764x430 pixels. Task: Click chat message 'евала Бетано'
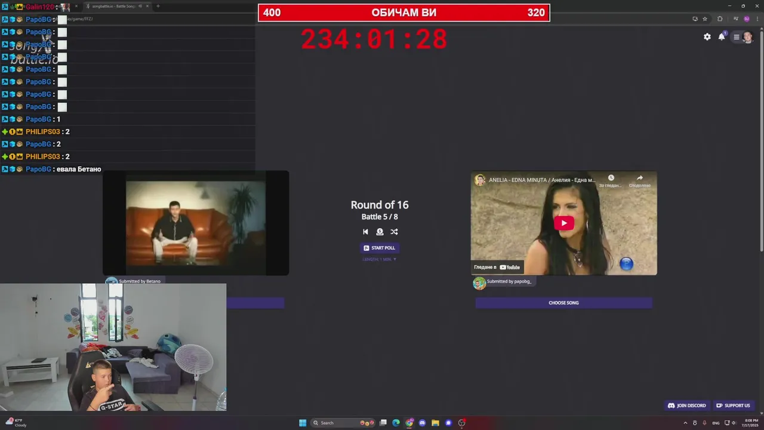pos(79,169)
